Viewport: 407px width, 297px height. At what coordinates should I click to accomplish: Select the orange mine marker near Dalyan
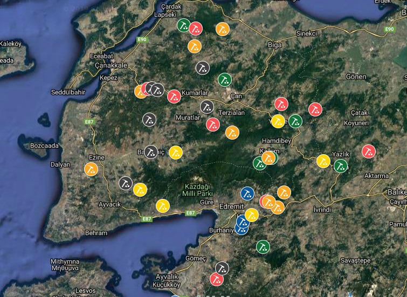click(x=91, y=169)
